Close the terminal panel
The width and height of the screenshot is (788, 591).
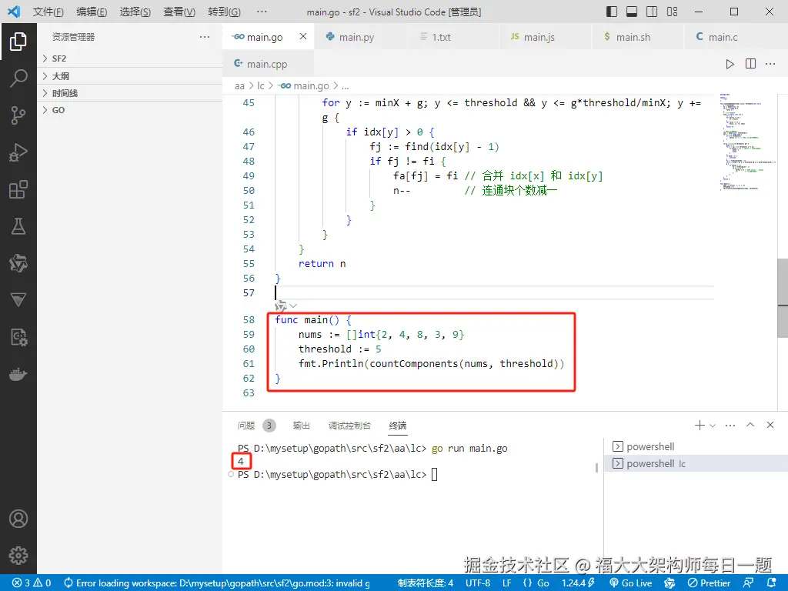coord(770,425)
